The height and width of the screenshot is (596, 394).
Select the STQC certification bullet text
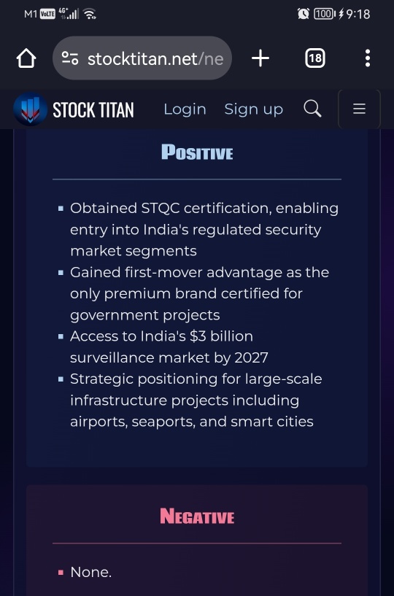204,230
